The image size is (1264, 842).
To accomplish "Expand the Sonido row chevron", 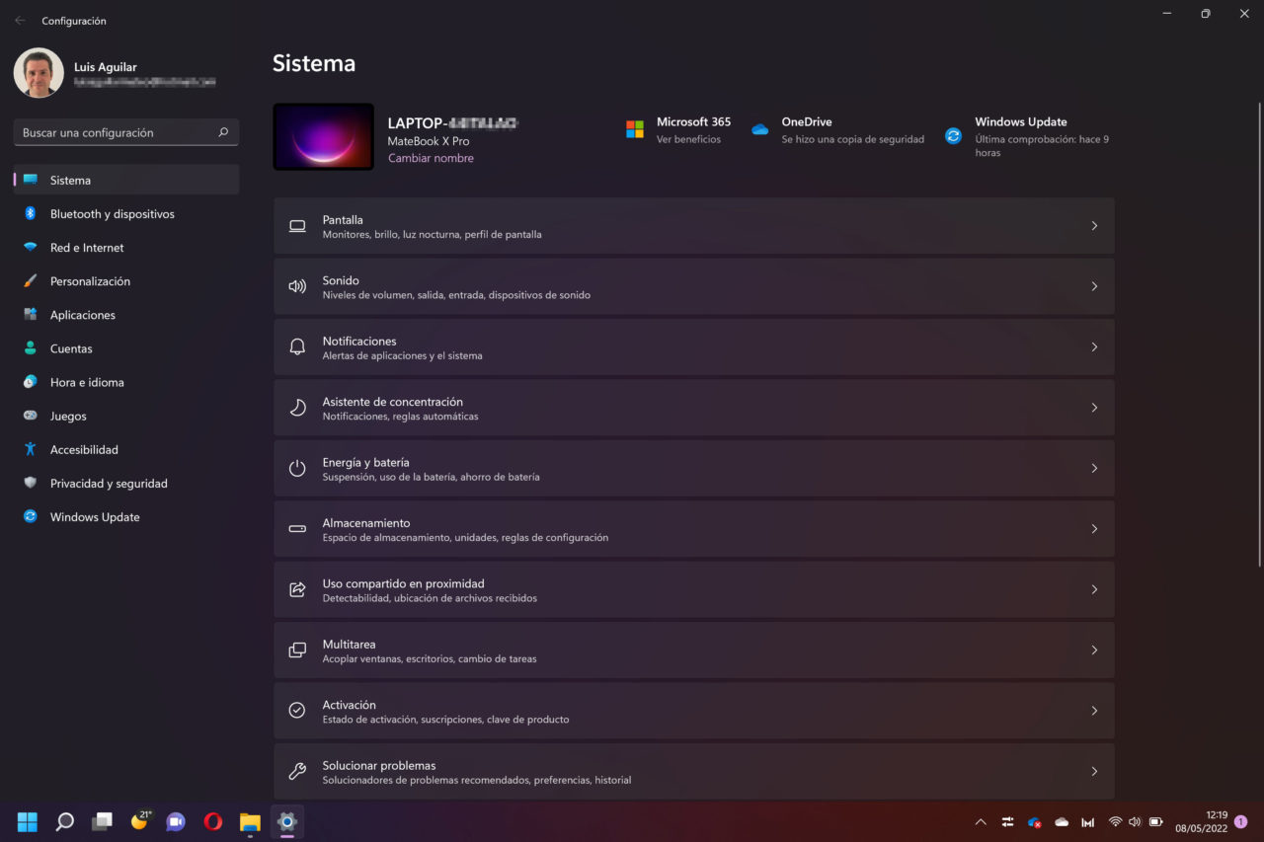I will tap(1094, 286).
